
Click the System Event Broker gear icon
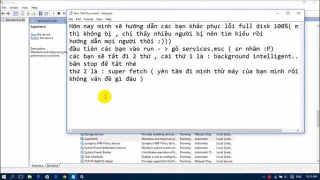coord(82,152)
